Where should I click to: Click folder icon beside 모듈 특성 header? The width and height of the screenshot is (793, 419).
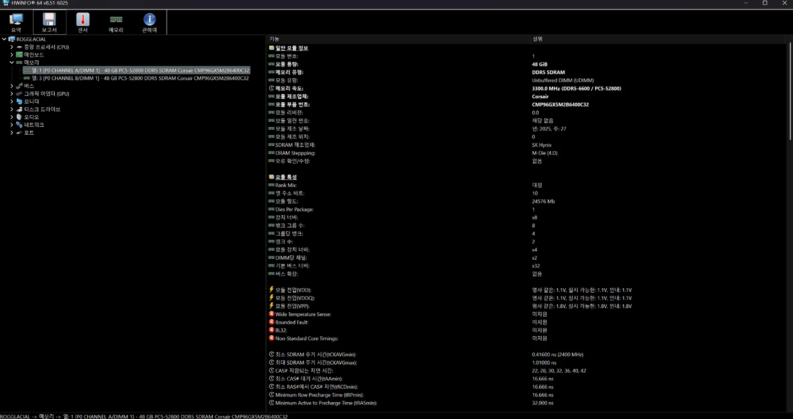point(272,177)
